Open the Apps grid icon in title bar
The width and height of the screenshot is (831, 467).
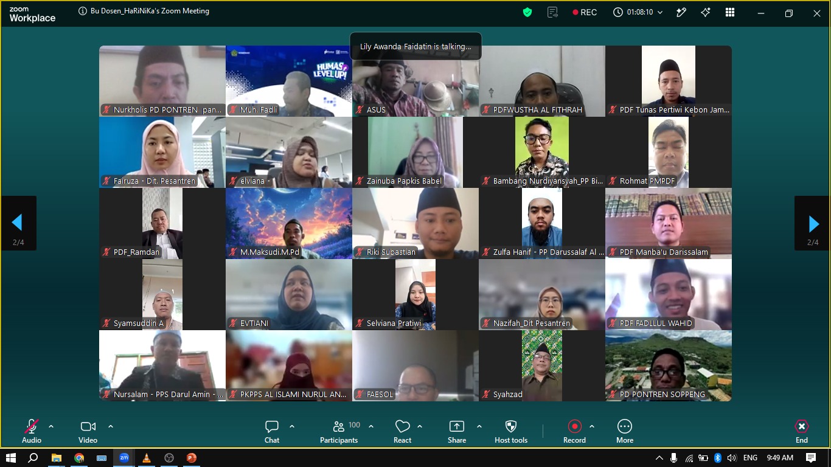click(730, 12)
